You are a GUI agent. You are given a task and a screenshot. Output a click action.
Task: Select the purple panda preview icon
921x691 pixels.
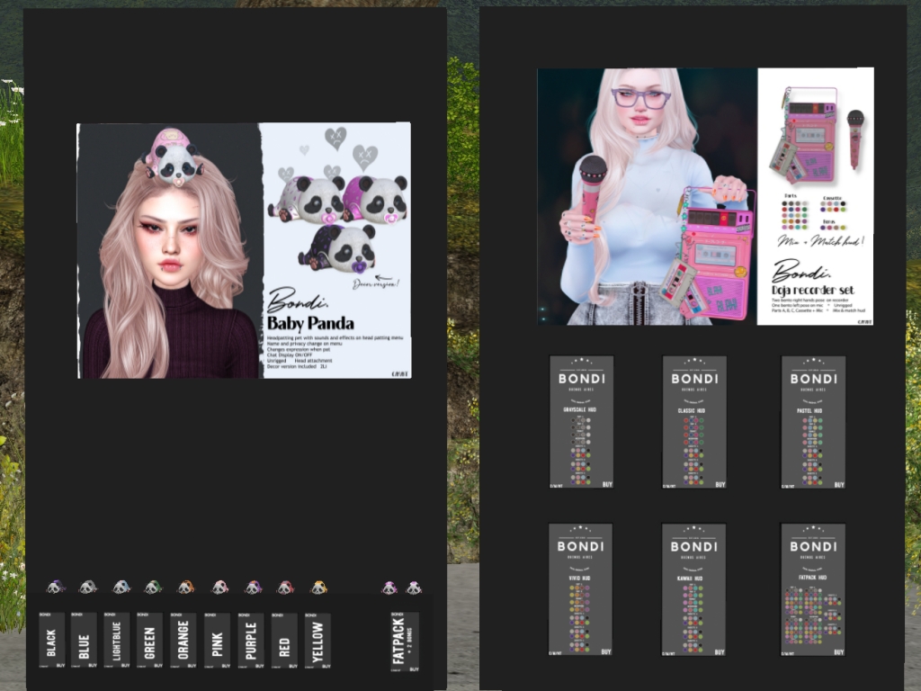(x=253, y=588)
